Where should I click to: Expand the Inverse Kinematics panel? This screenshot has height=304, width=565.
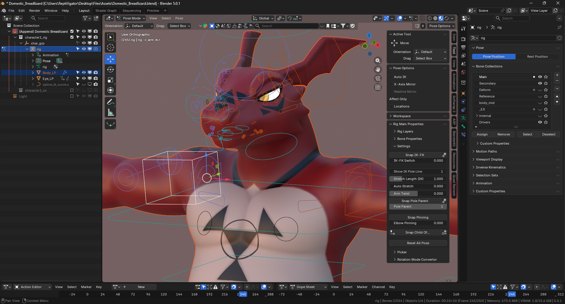tap(515, 167)
